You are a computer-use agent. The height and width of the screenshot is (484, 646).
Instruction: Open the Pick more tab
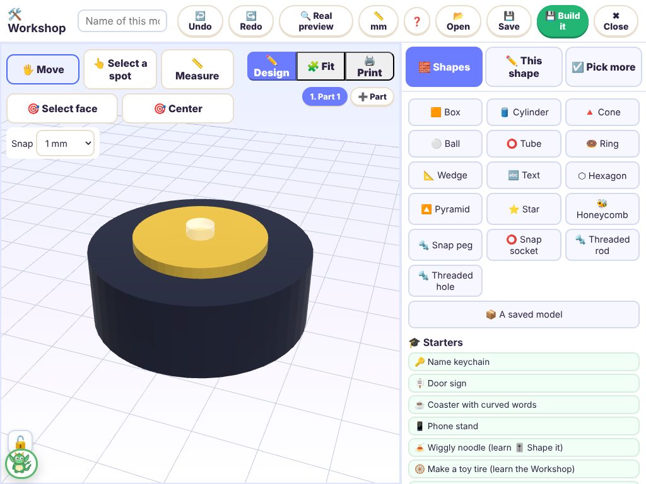[604, 67]
